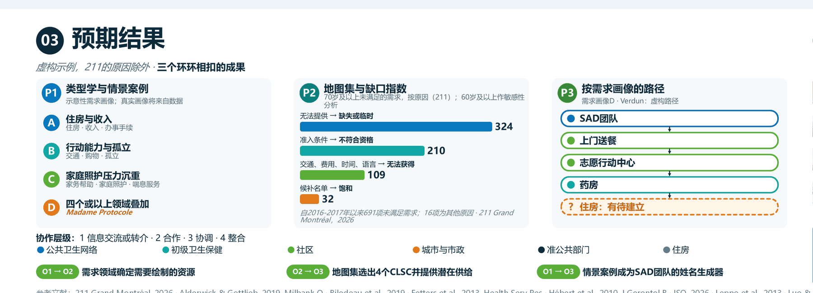Viewport: 813px width, 293px height.
Task: Select the 志愿行动中心 pathway box
Action: click(x=669, y=163)
